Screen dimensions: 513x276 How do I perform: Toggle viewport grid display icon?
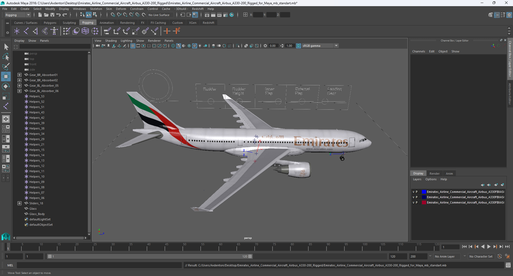[x=133, y=46]
